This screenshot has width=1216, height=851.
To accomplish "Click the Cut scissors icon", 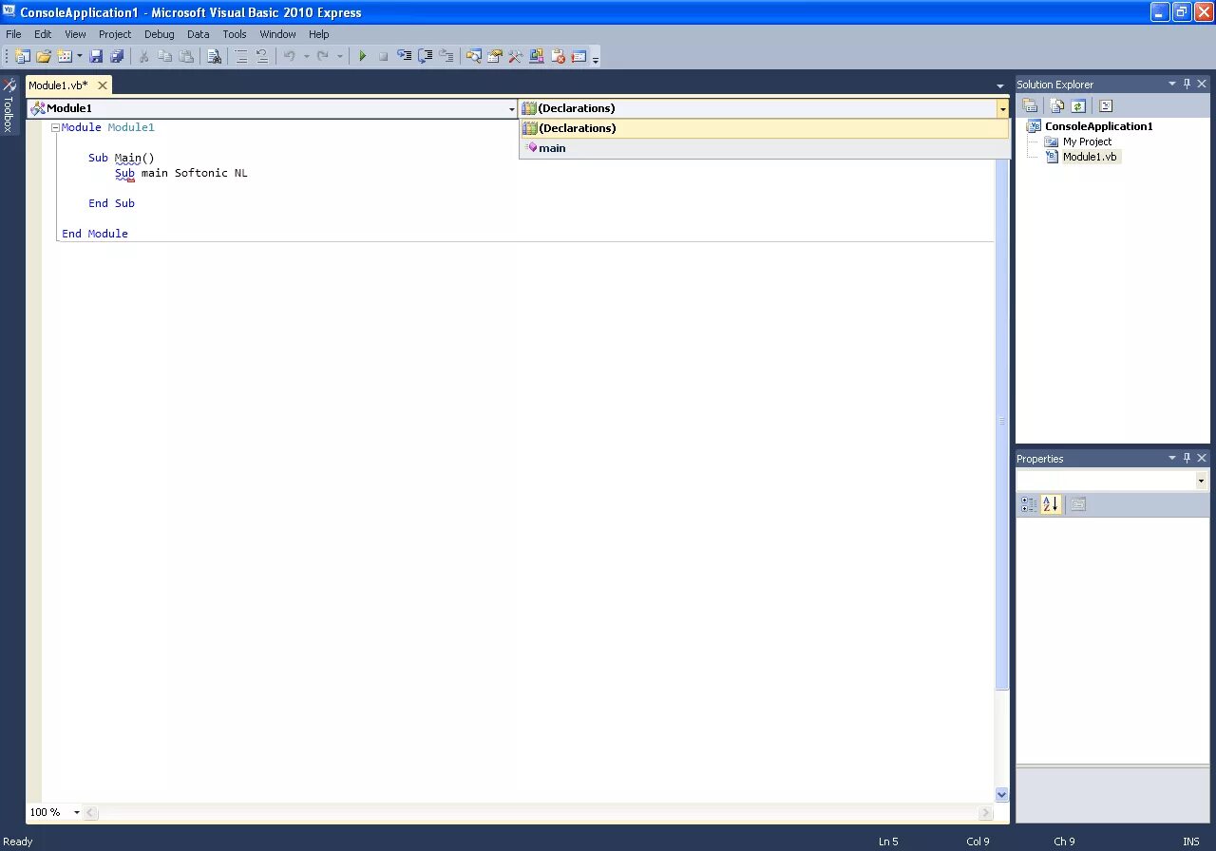I will [143, 56].
